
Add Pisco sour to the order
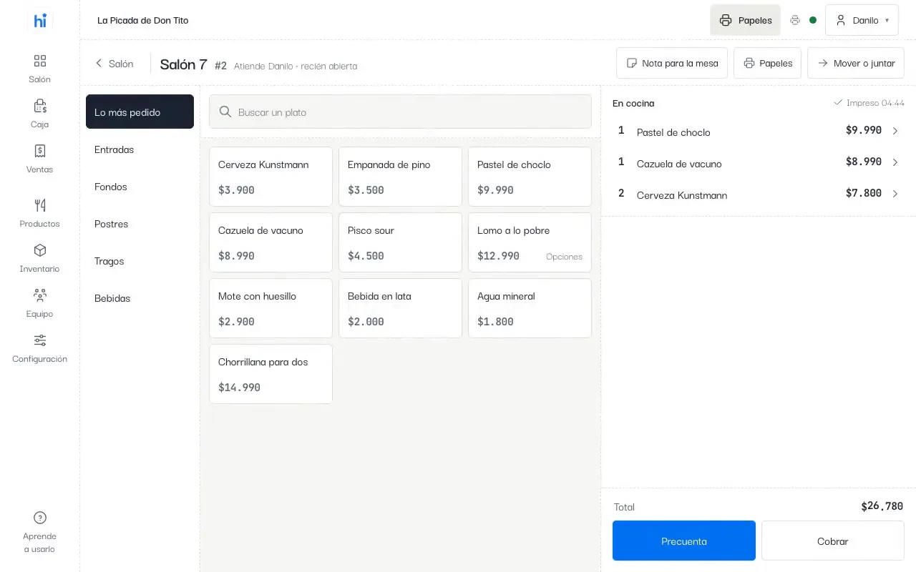[400, 242]
